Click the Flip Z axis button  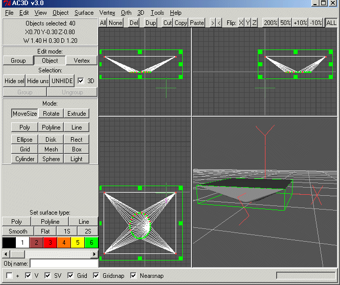[x=254, y=23]
